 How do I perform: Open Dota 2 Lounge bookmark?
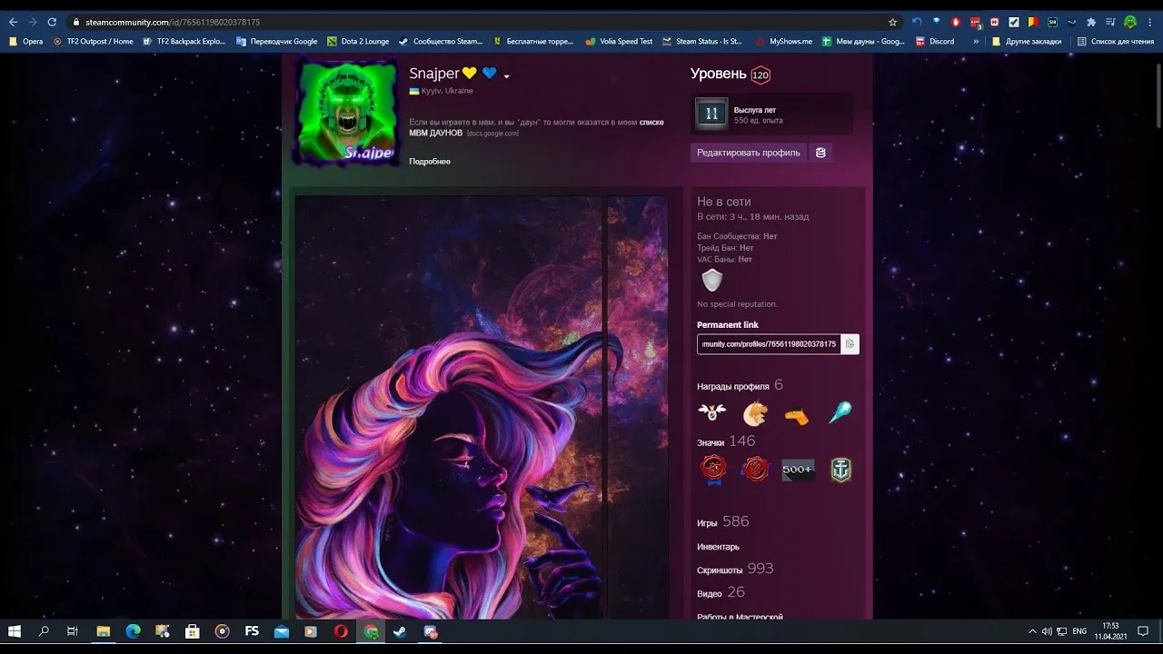[358, 41]
